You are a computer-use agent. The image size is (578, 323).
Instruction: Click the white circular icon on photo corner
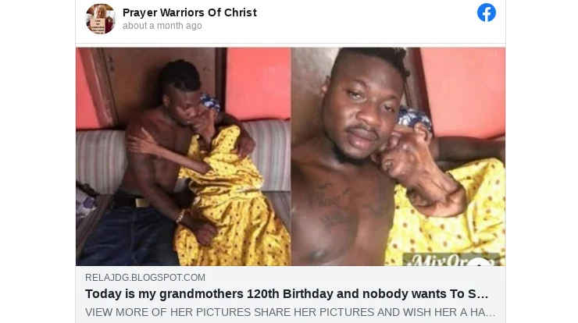coord(480,262)
